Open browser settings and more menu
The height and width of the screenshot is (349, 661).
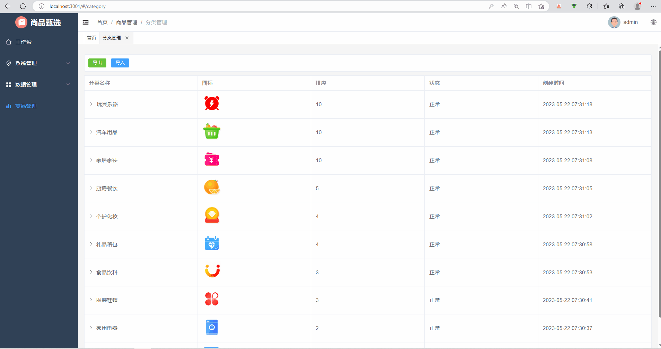[653, 6]
